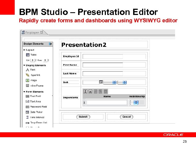
Task: Choose the Drop-Down List element icon
Action: [27, 123]
